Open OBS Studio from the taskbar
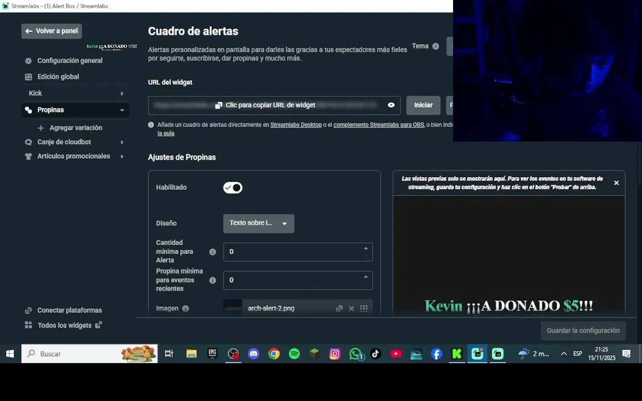This screenshot has width=642, height=401. coord(233,354)
